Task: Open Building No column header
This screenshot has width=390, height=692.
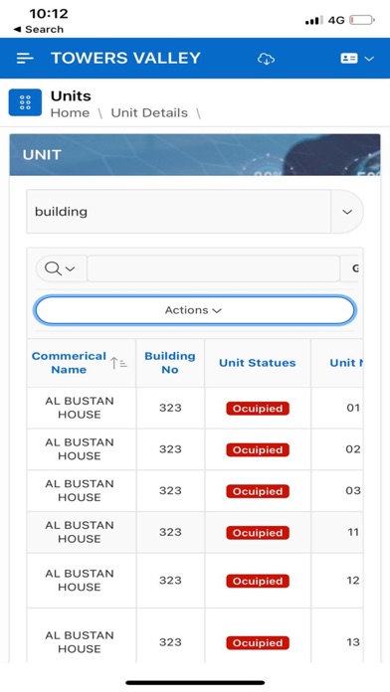Action: pos(170,363)
